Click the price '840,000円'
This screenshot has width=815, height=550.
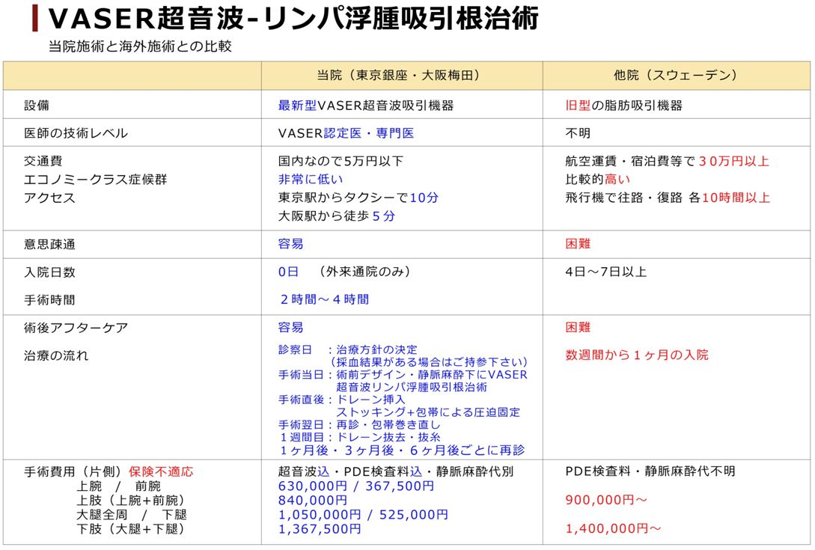tap(312, 501)
